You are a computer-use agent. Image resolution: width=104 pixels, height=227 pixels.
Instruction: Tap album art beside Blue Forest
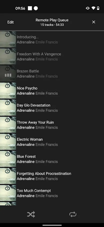pos(8,159)
